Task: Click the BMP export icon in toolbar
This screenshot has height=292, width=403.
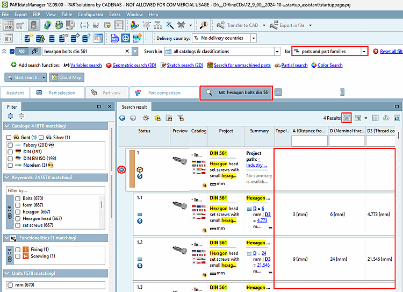Action: pos(8,25)
